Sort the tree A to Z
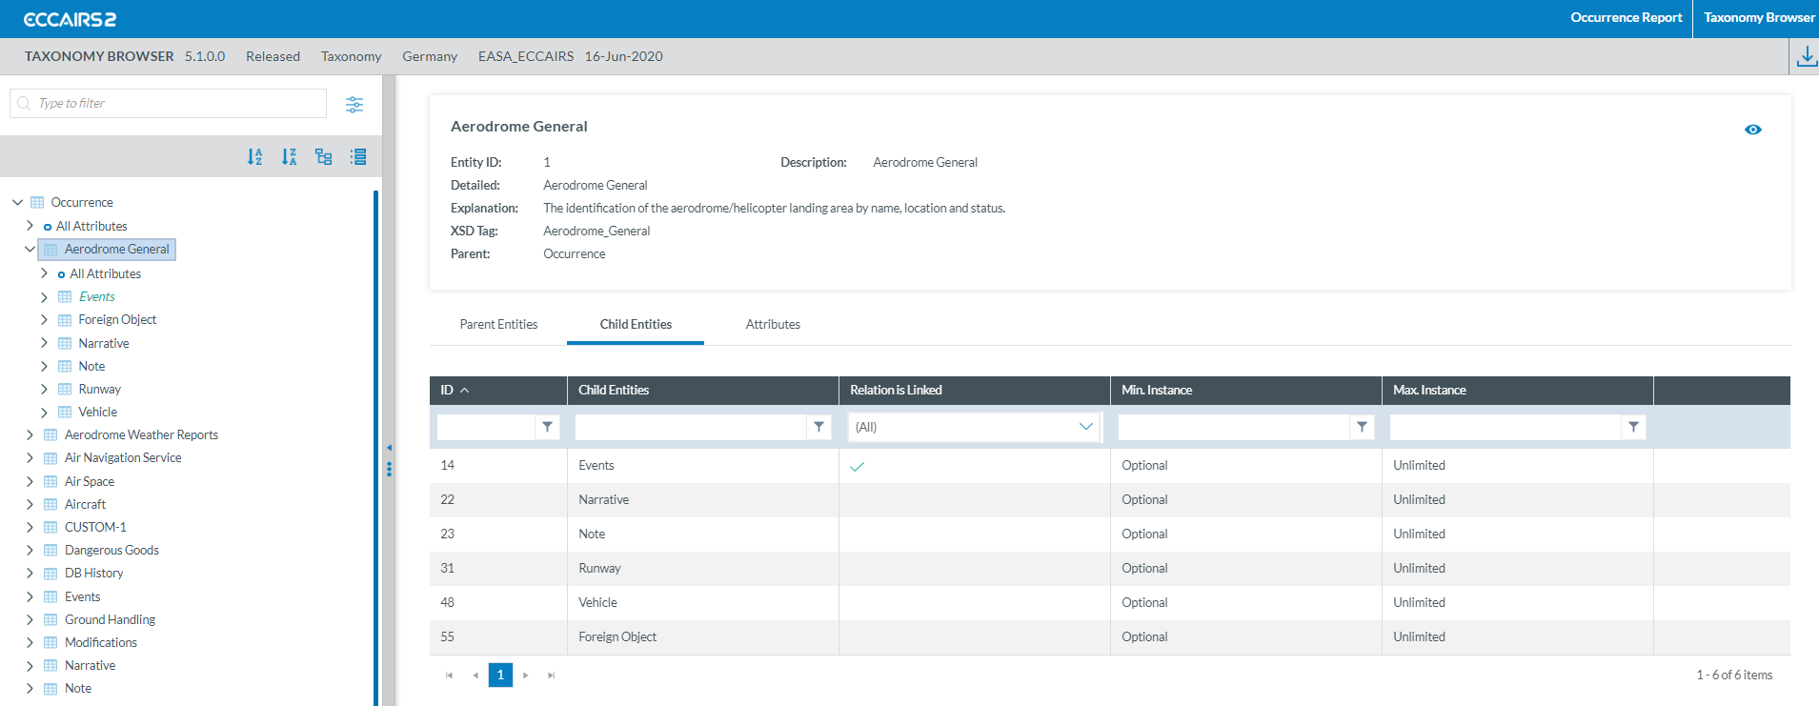 coord(254,157)
